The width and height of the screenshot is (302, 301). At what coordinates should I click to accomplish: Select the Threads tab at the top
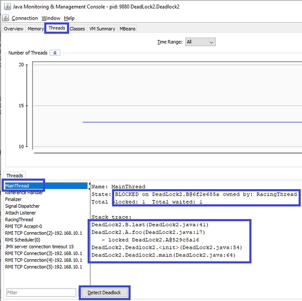57,28
